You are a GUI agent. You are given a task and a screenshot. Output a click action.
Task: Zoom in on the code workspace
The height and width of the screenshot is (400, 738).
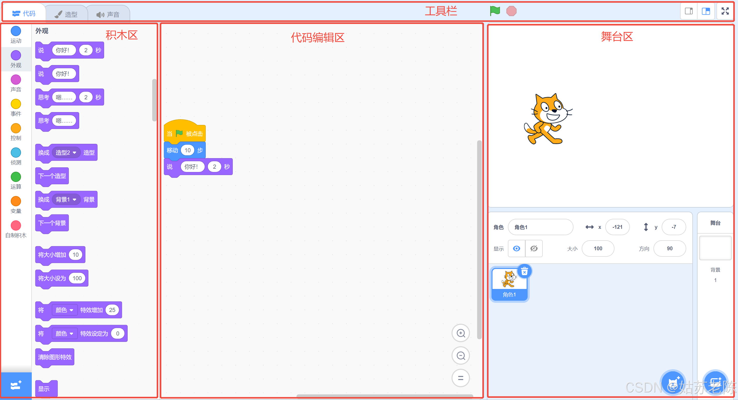pos(460,333)
